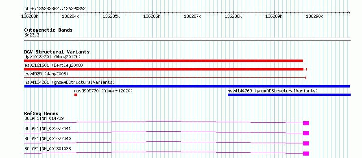Screen dimensions: 362x158
Task: Click the 136287k ruler tick label
Action: tap(192, 17)
